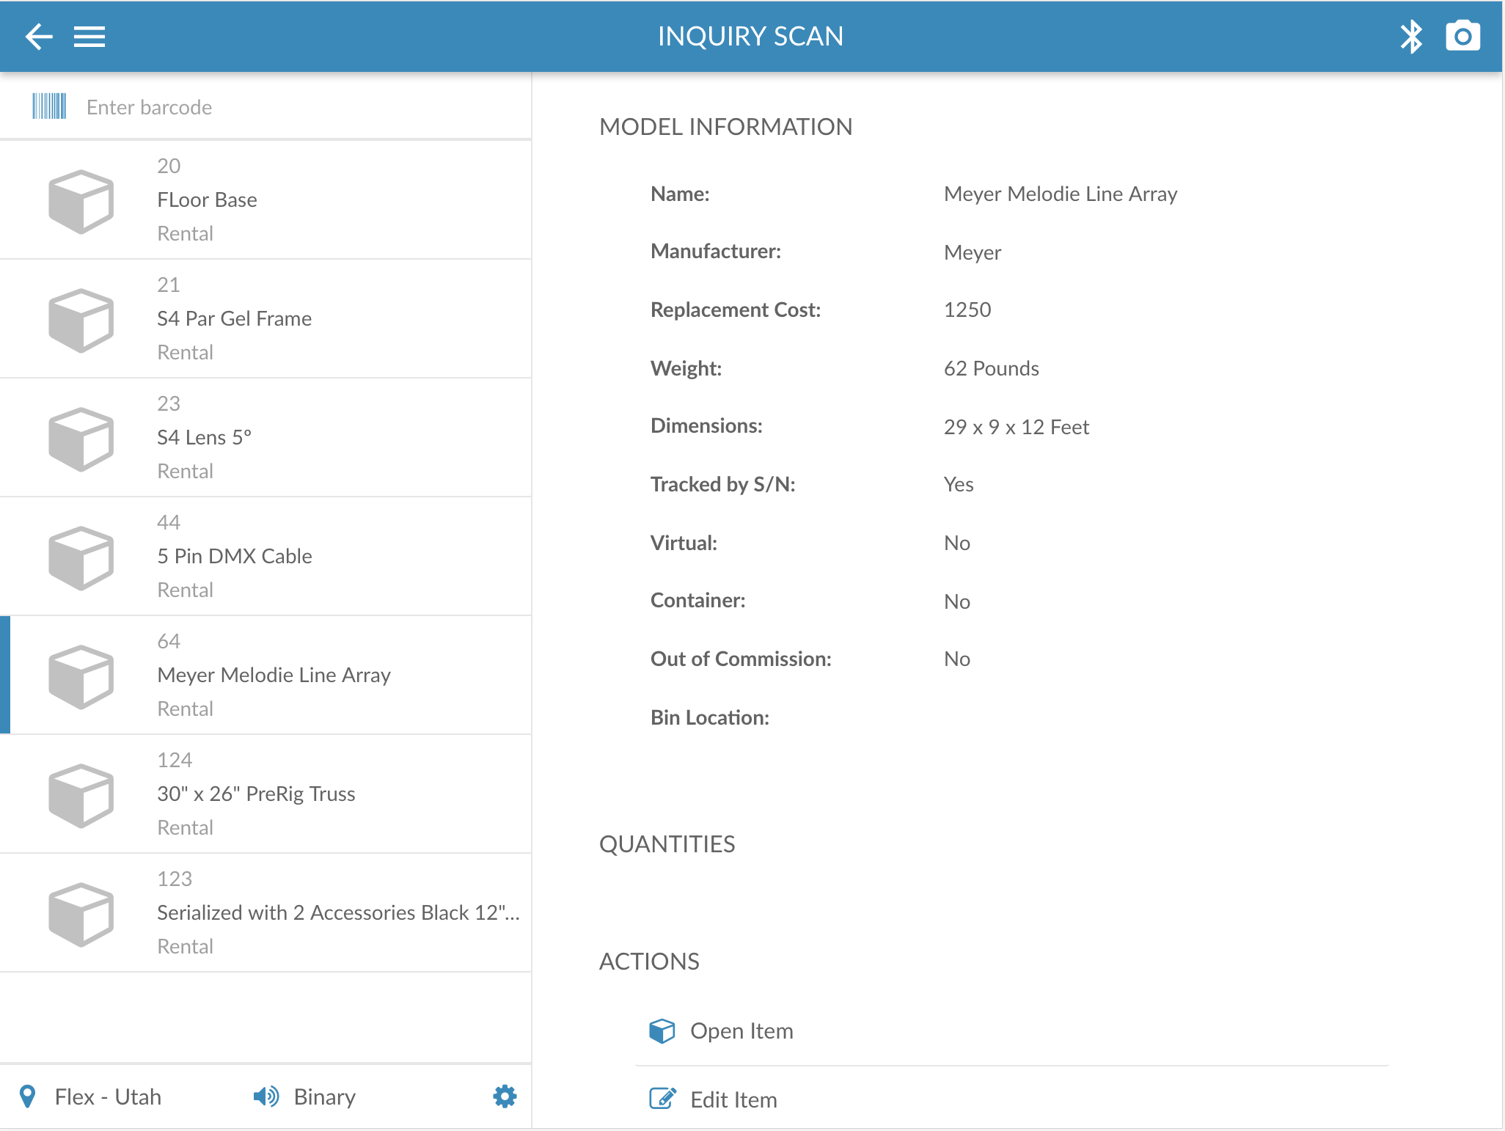1505x1131 pixels.
Task: Open the hamburger menu
Action: (x=89, y=36)
